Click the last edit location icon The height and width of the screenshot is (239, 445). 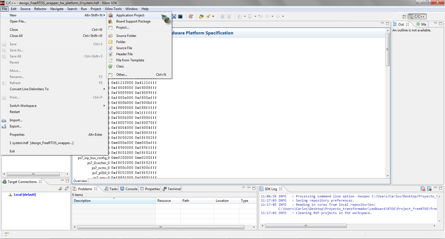[x=261, y=16]
